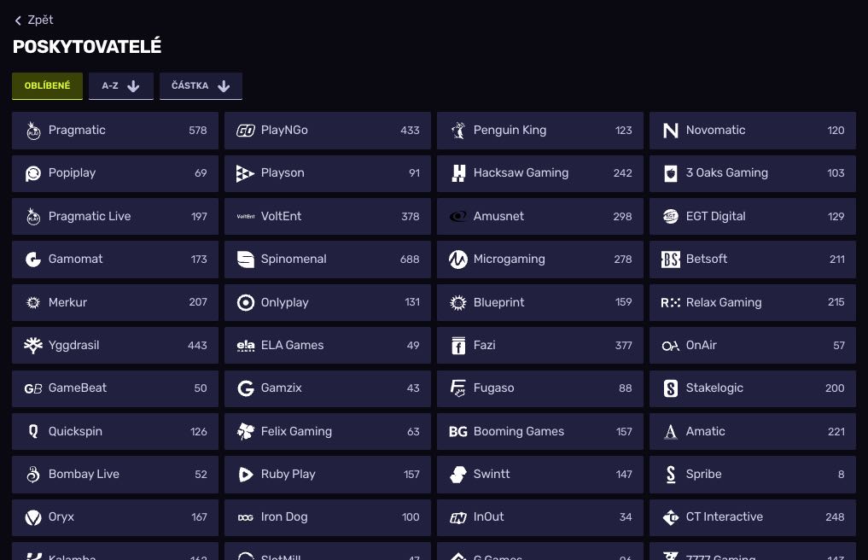Click the Pragmatic provider logo icon
The image size is (868, 560).
click(33, 131)
